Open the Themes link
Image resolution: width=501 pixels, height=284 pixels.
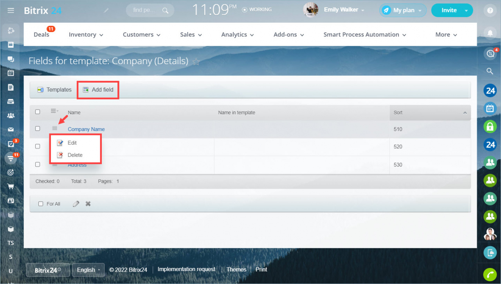pyautogui.click(x=236, y=269)
